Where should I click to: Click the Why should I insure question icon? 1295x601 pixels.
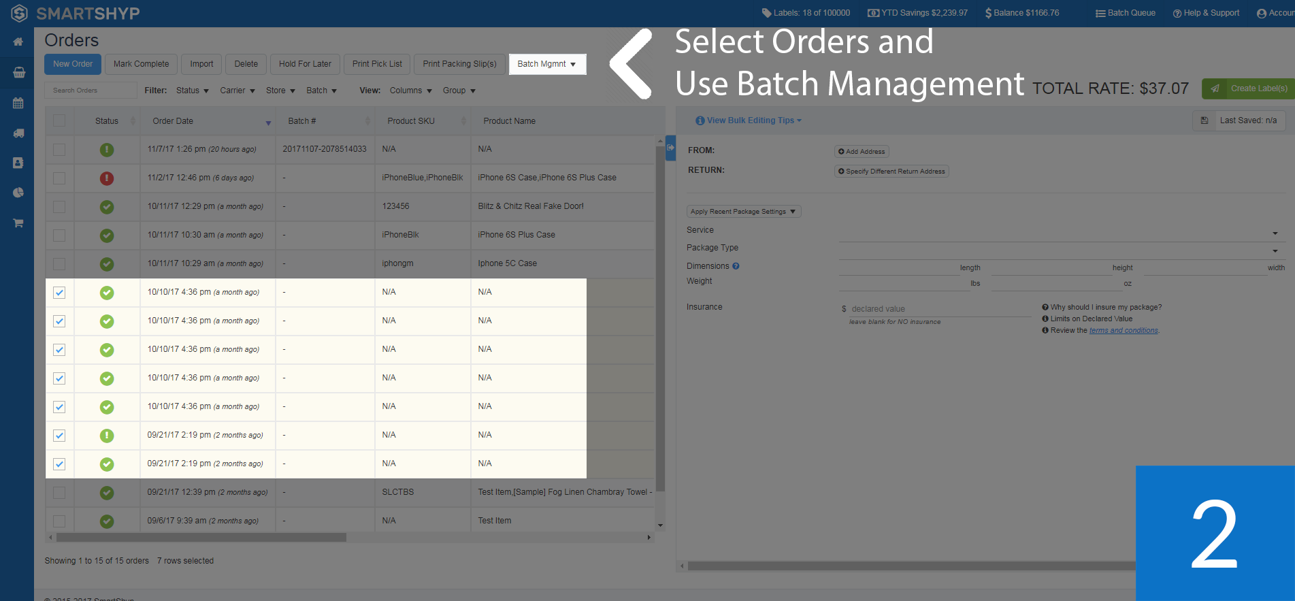1045,307
